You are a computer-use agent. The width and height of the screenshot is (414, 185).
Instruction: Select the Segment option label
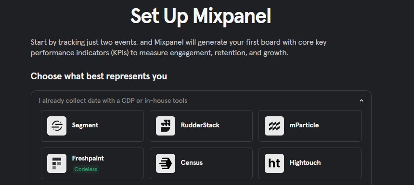pyautogui.click(x=85, y=125)
